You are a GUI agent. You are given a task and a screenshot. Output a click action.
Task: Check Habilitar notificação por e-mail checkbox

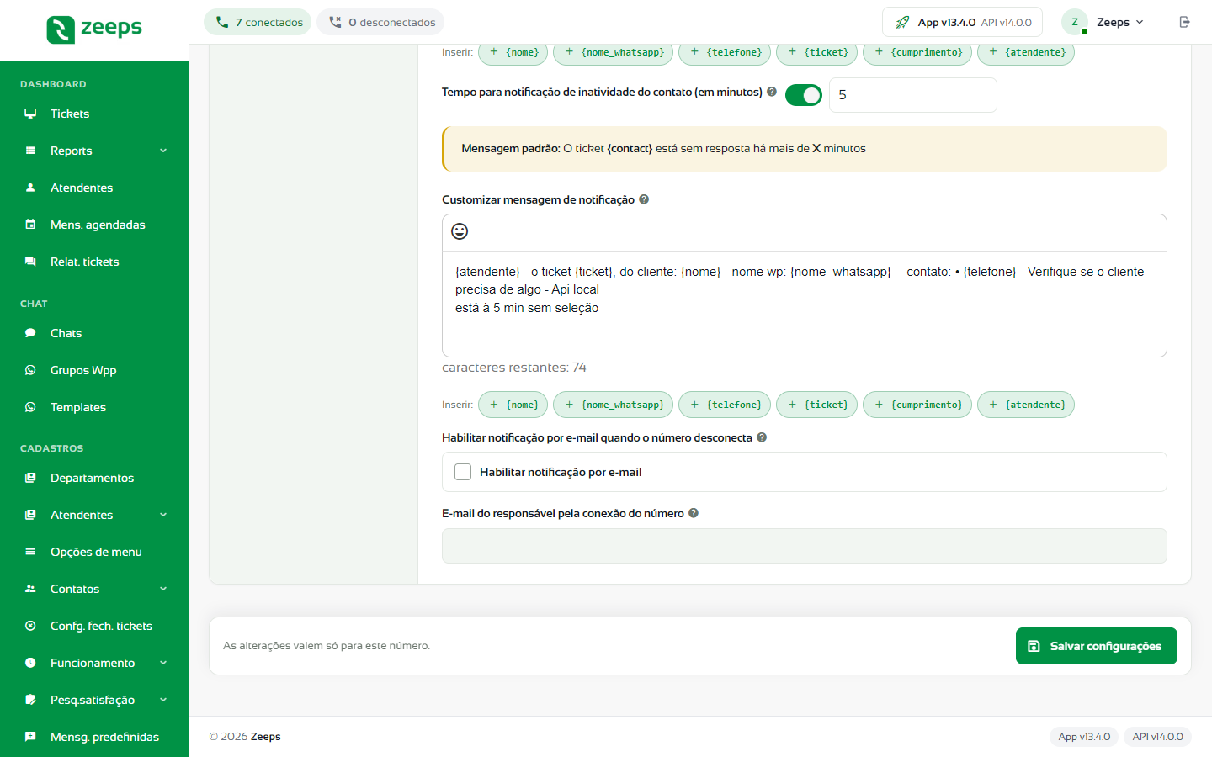pyautogui.click(x=463, y=472)
